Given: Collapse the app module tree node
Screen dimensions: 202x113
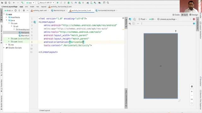Looking at the screenshot, I should pos(4,14).
